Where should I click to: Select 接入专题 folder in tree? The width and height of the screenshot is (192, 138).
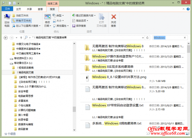coord(21,115)
